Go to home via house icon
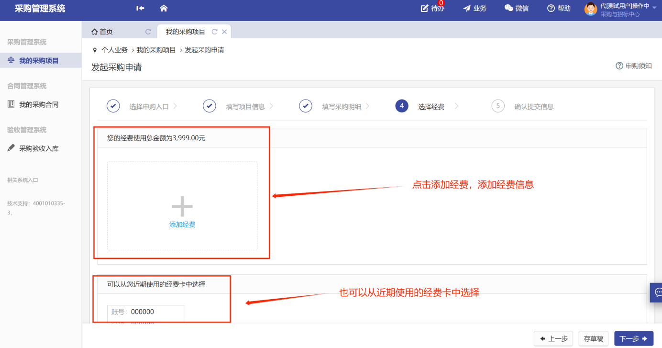This screenshot has height=348, width=662. [x=164, y=8]
